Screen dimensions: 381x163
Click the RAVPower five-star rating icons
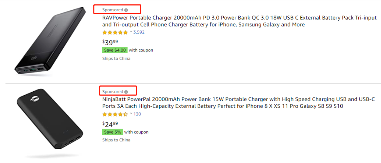[115, 32]
